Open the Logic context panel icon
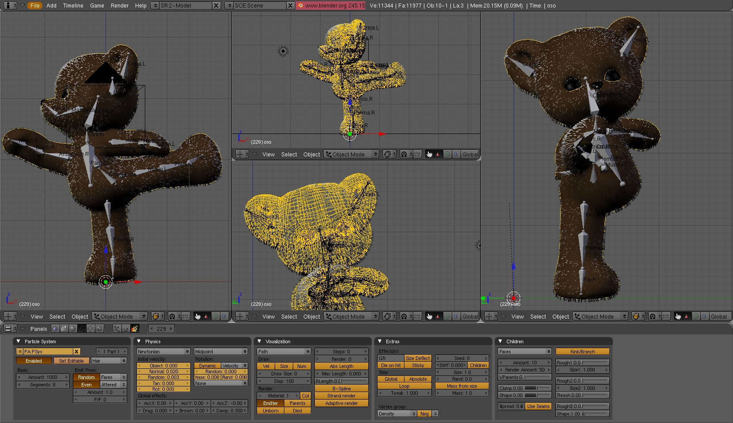The width and height of the screenshot is (733, 423). [55, 329]
